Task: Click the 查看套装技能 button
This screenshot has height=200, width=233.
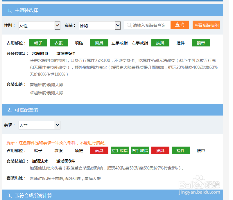Action: [x=206, y=25]
